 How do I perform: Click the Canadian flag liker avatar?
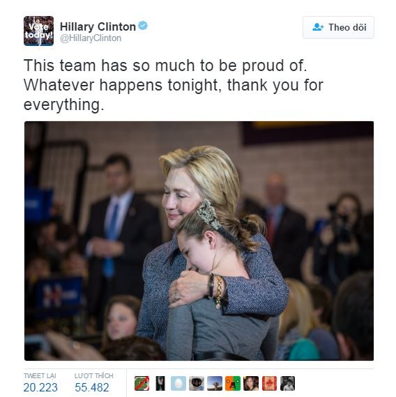[269, 383]
